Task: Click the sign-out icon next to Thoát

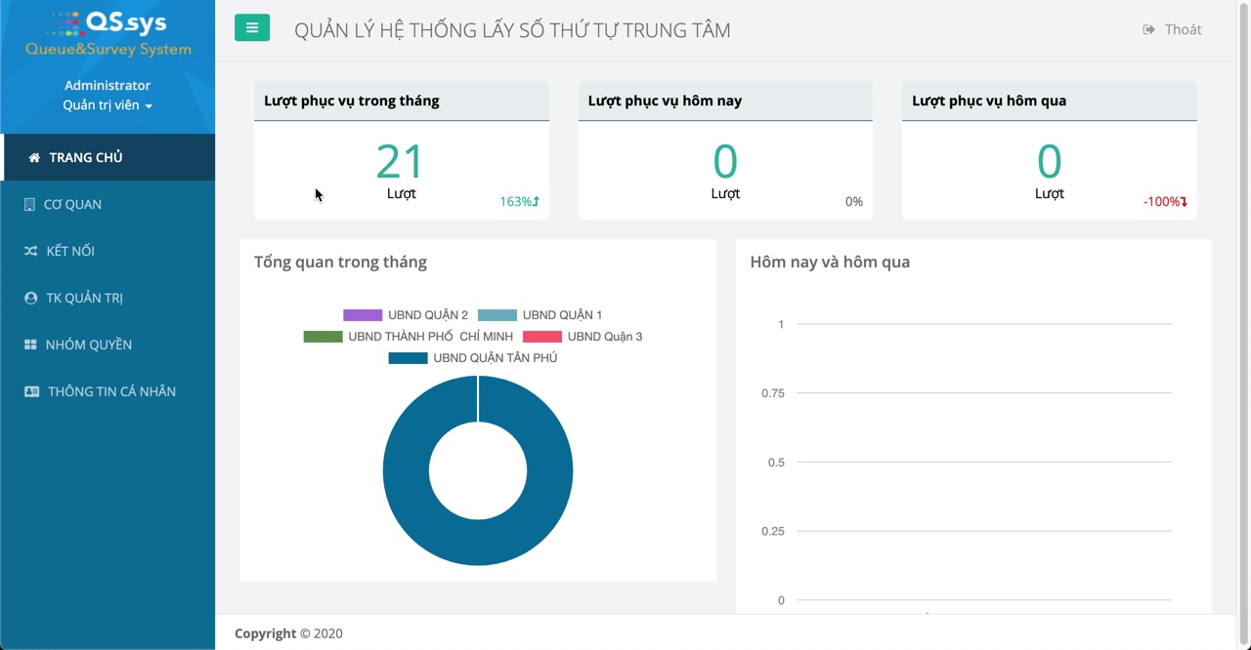Action: [1148, 30]
